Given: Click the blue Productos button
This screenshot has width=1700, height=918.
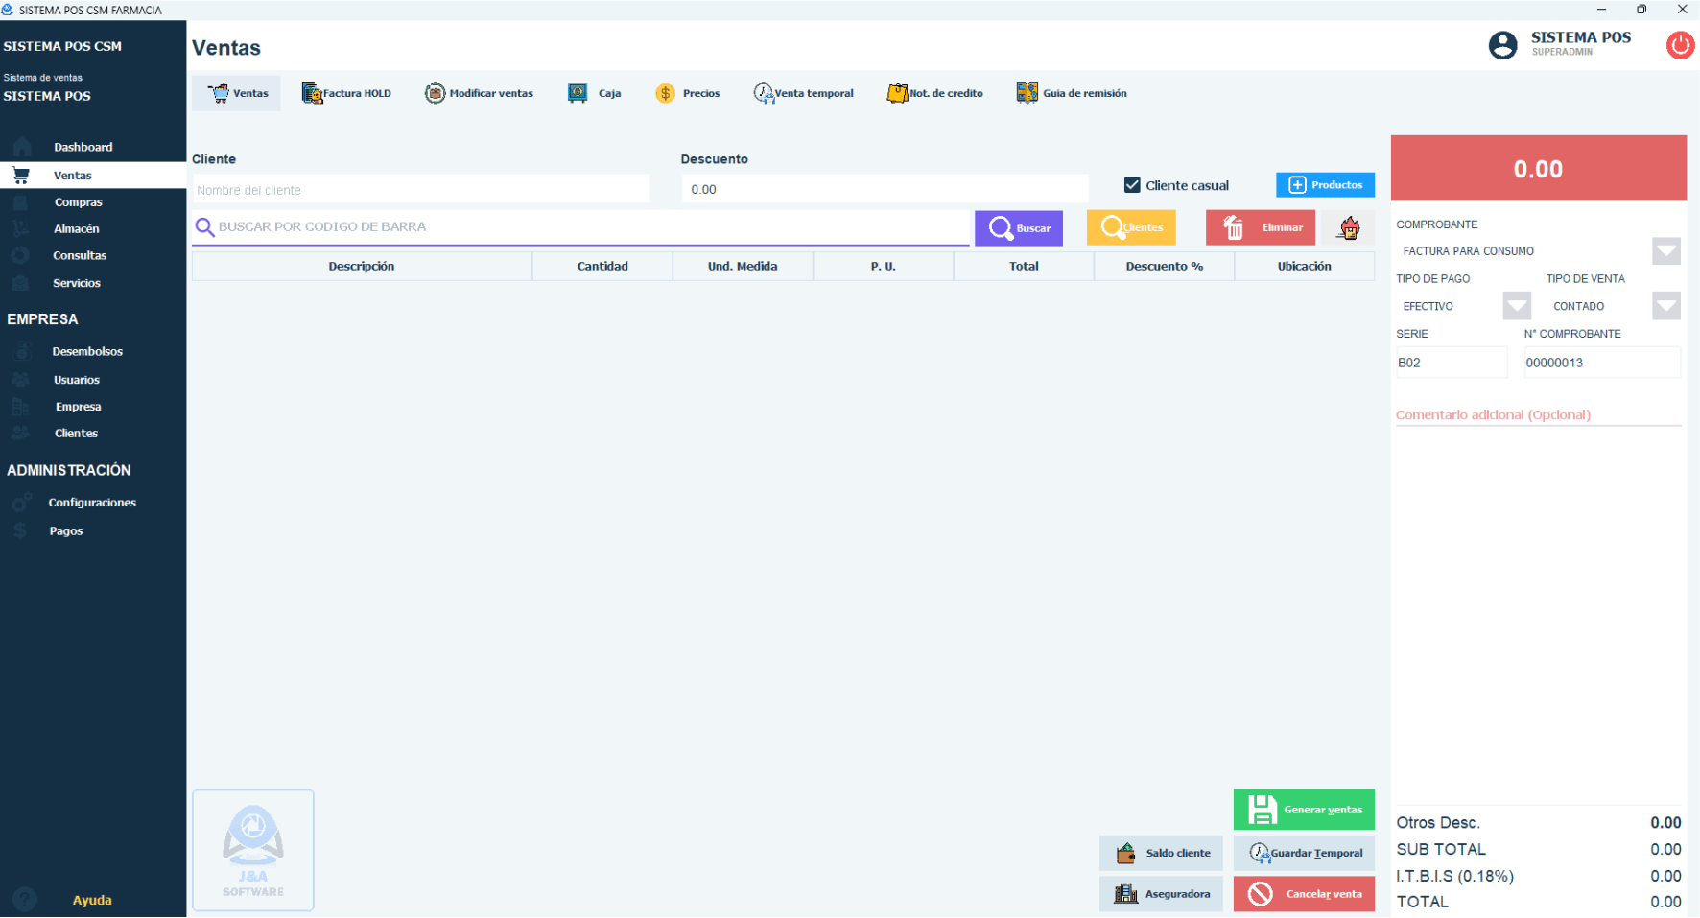Looking at the screenshot, I should coord(1325,184).
